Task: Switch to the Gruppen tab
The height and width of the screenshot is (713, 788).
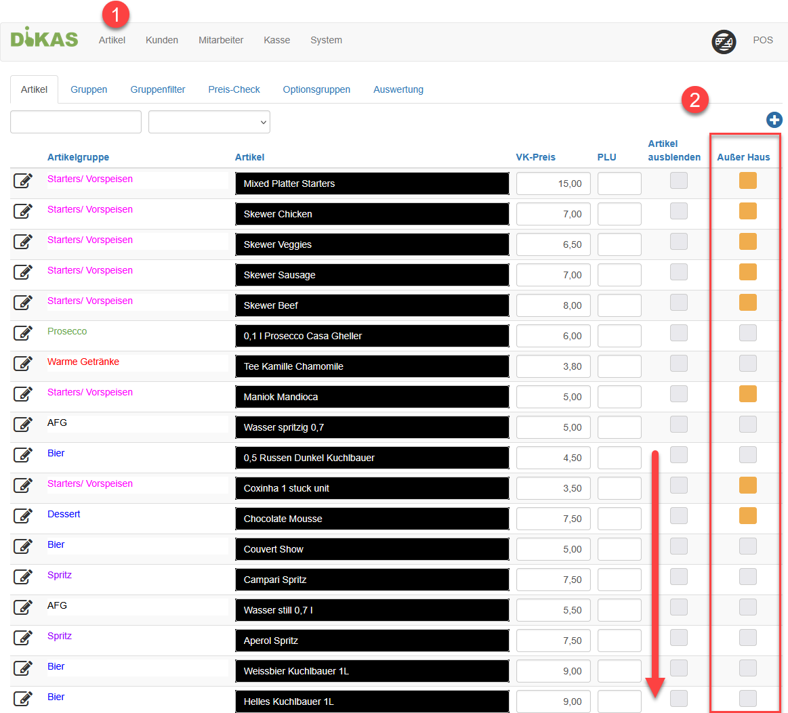Action: tap(89, 89)
